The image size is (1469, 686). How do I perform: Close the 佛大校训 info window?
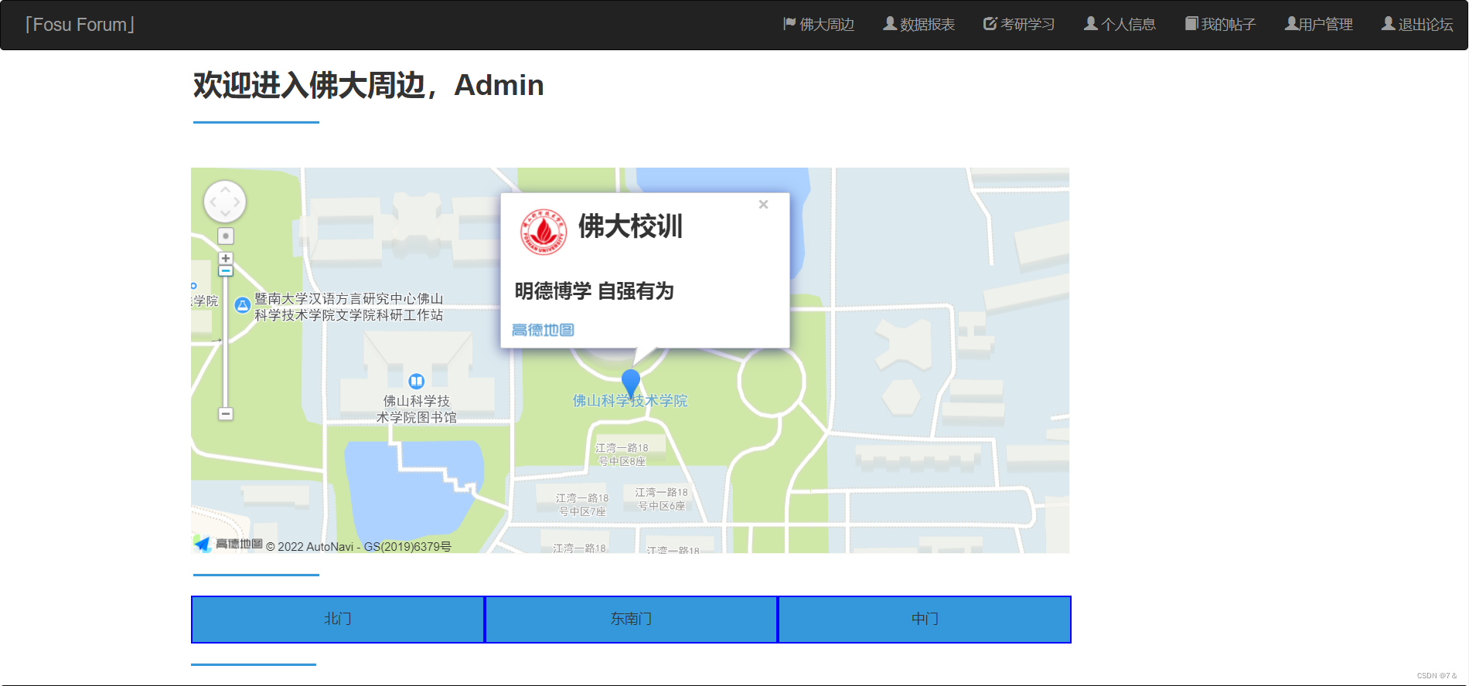[763, 205]
